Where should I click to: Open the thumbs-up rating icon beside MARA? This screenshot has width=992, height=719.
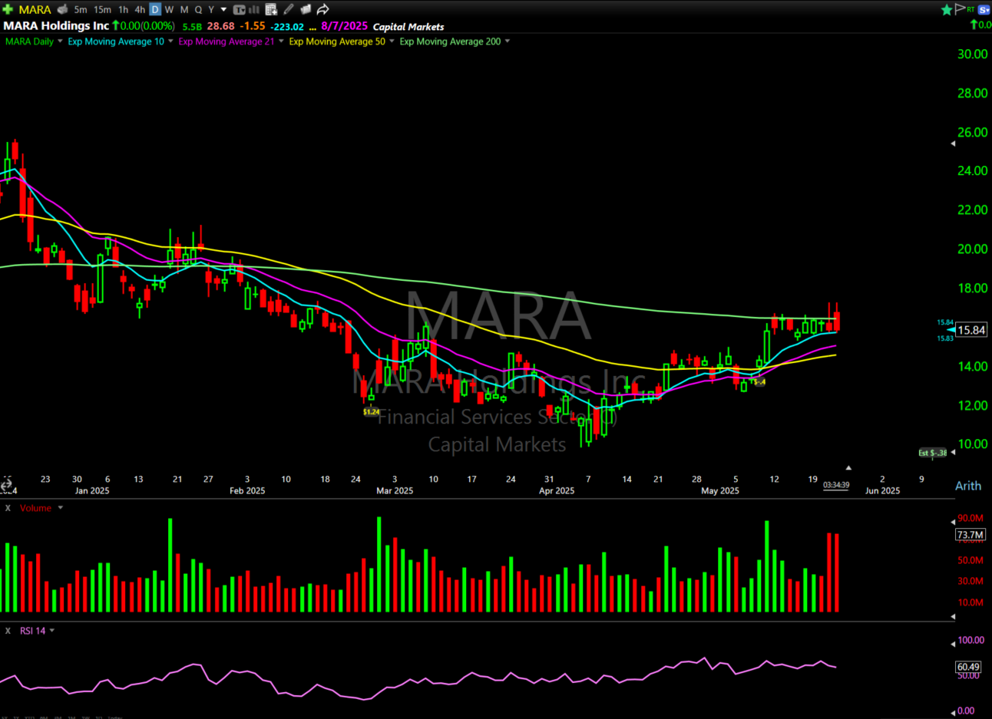tap(63, 9)
